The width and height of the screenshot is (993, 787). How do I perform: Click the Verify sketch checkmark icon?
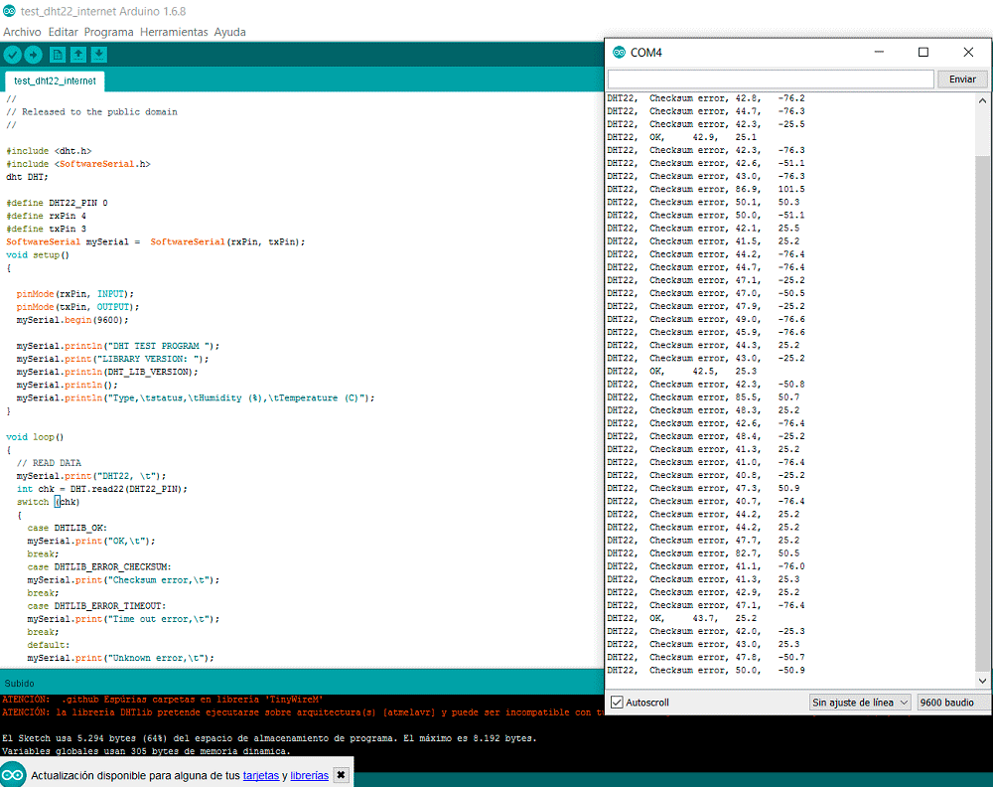tap(13, 55)
